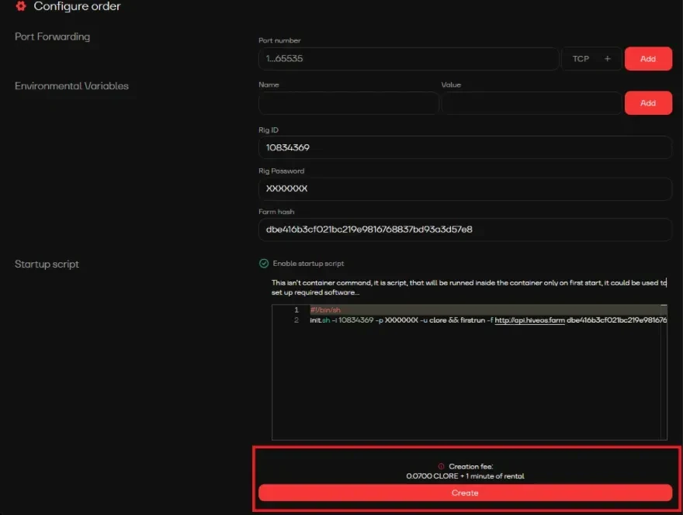Click the Configure order gear icon
The width and height of the screenshot is (683, 515).
coord(21,6)
